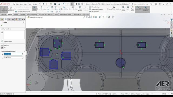This screenshot has width=173, height=97.
Task: Click Mirror Entities command
Action: coord(94,7)
